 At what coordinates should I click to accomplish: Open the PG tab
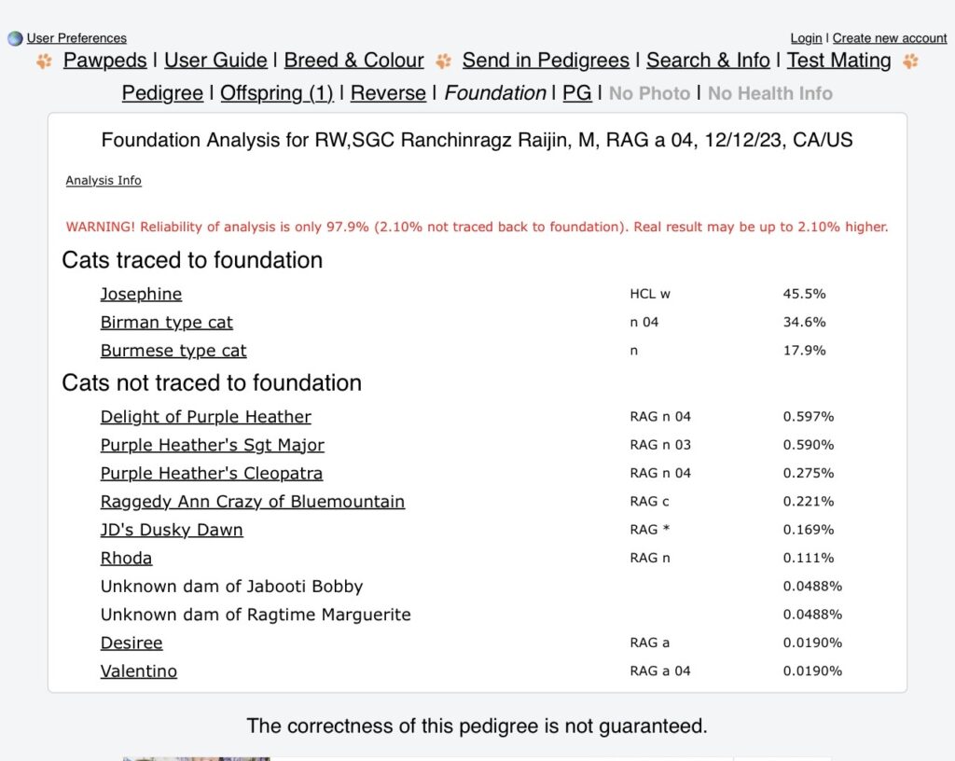(577, 93)
